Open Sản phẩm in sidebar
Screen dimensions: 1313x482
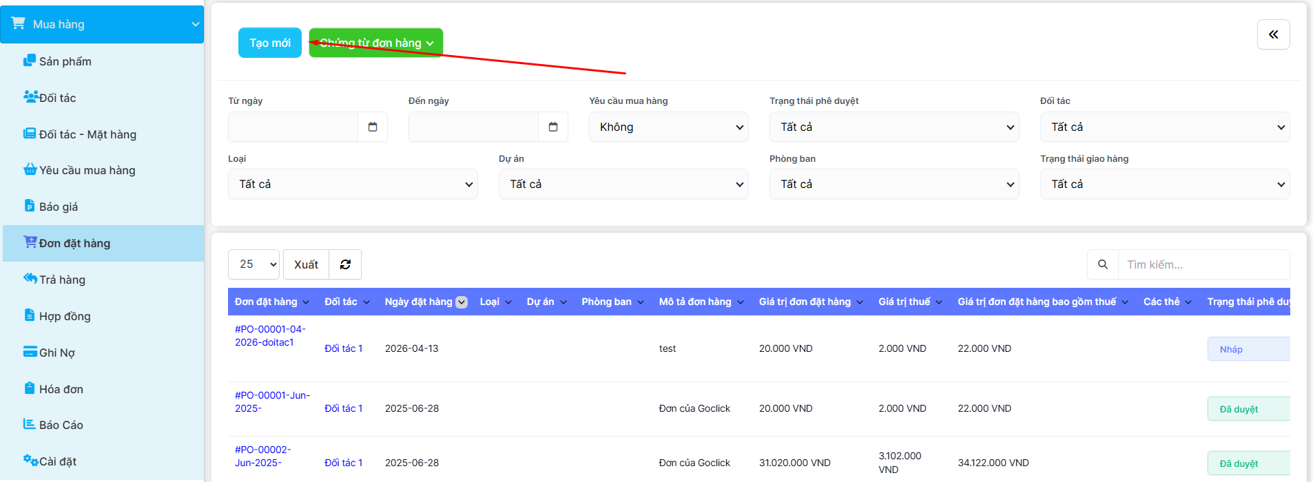(x=65, y=61)
